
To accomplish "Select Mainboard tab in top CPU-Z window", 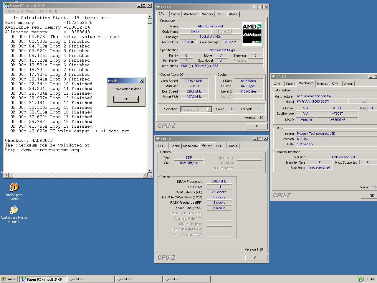I will click(x=191, y=14).
